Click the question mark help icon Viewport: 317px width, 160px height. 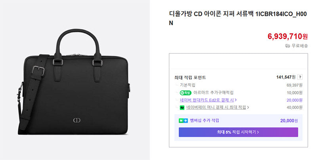[x=300, y=77]
